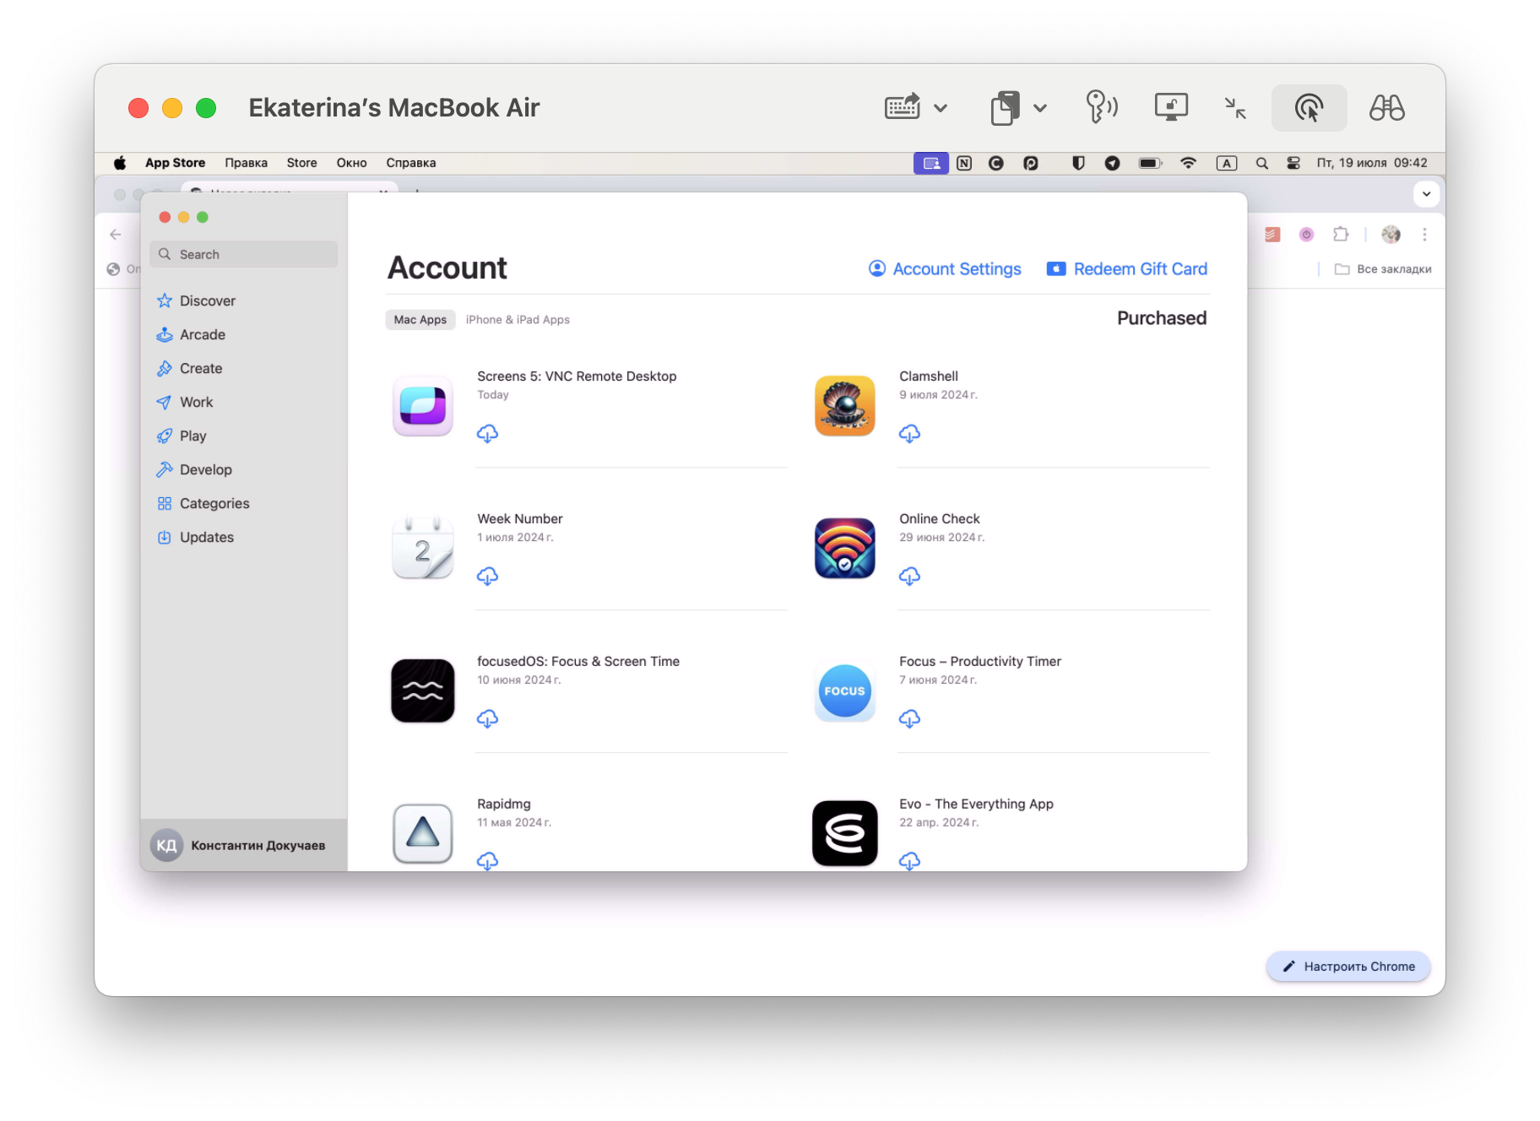Open the Правка menu
1540x1121 pixels.
tap(246, 163)
